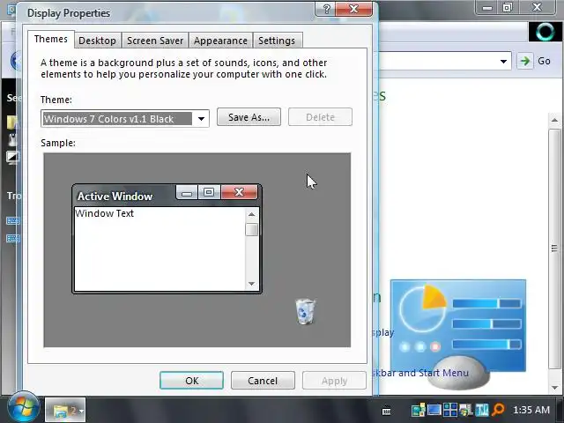Click the keyboard icon in the taskbar
The image size is (564, 423).
386,410
